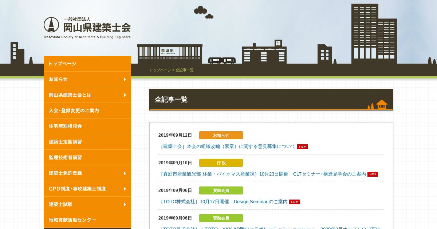Click the NEW badge beside Design Seminar article

pyautogui.click(x=294, y=202)
